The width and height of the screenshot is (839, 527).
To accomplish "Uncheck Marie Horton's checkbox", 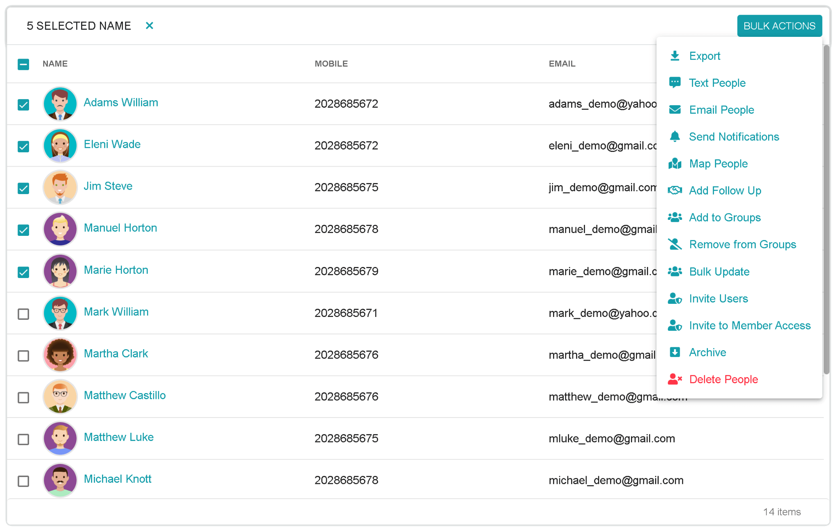I will coord(23,272).
